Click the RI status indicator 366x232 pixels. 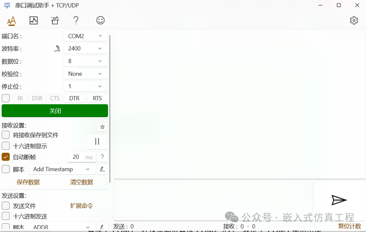(20, 98)
